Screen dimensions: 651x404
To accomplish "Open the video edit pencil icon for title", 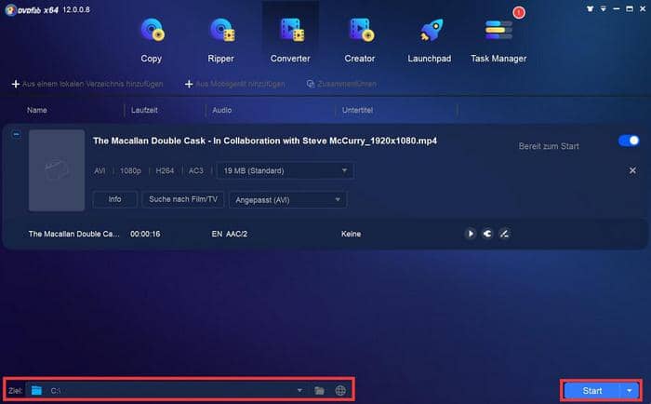I will (x=504, y=234).
